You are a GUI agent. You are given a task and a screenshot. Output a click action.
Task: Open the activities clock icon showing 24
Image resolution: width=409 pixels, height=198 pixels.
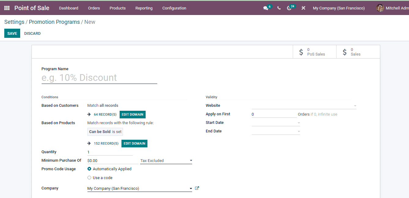pos(289,8)
